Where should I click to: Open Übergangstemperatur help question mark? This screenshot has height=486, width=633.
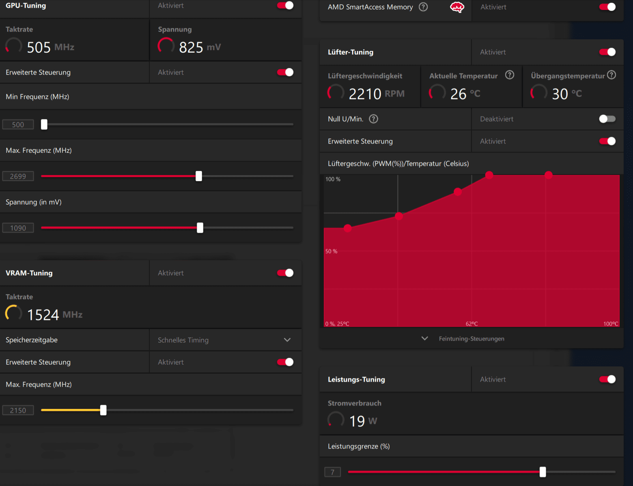(611, 75)
